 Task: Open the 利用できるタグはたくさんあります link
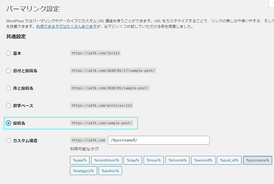click(66, 26)
